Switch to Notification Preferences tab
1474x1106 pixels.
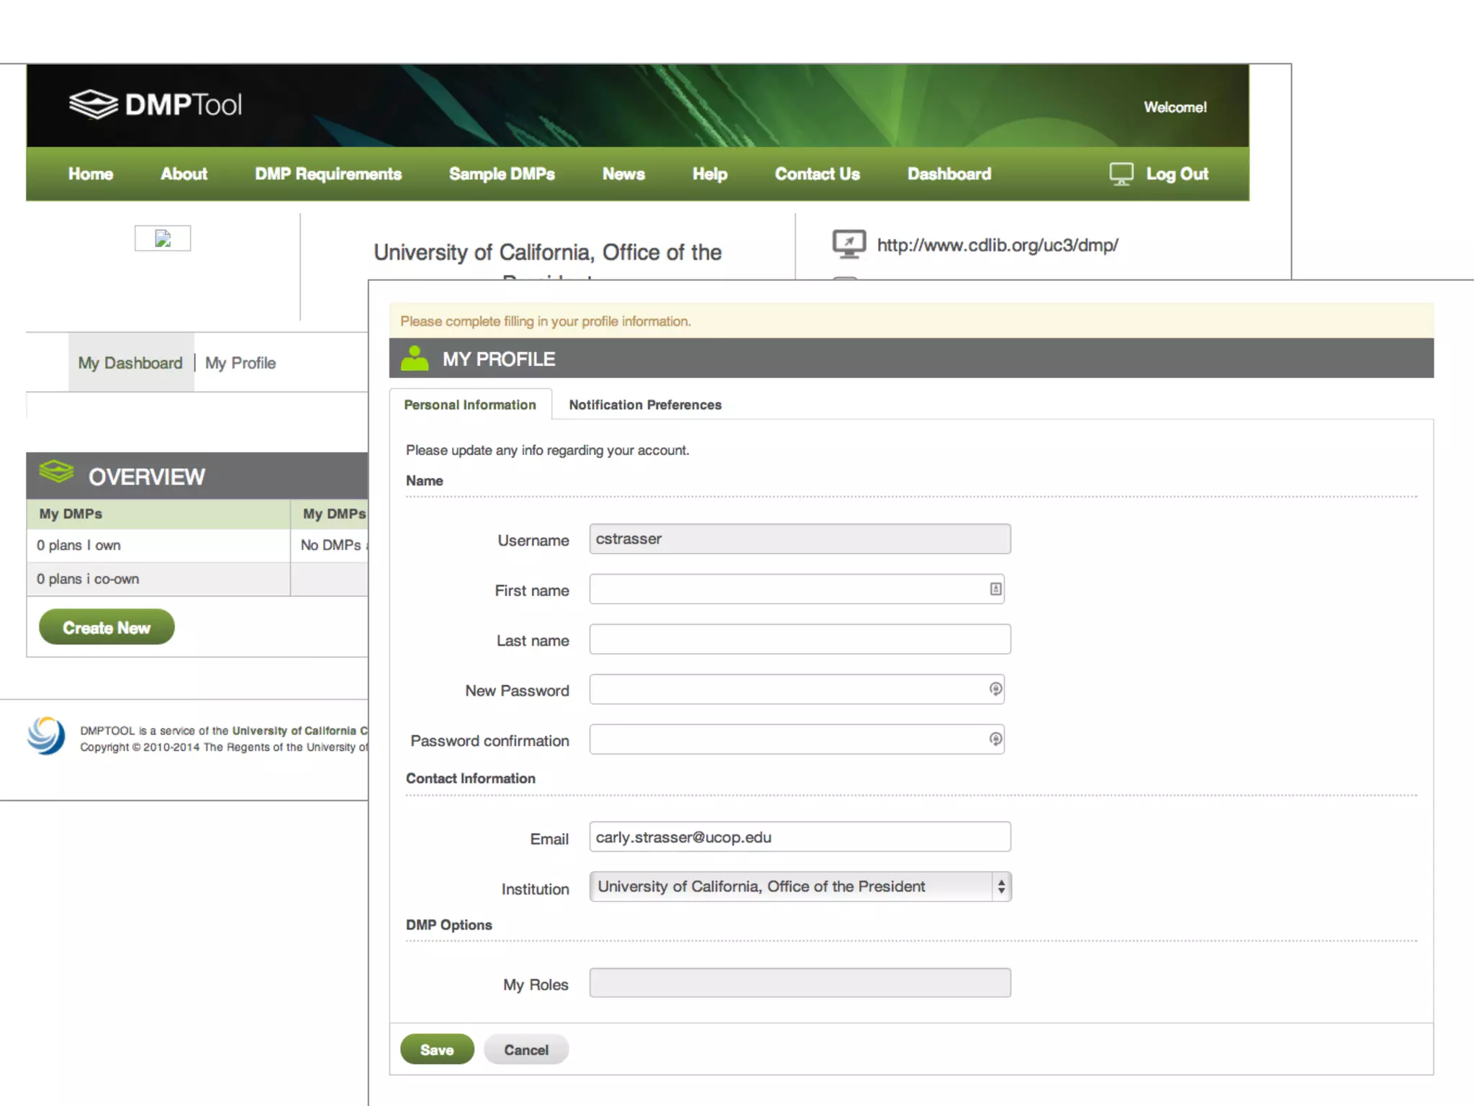click(x=645, y=405)
